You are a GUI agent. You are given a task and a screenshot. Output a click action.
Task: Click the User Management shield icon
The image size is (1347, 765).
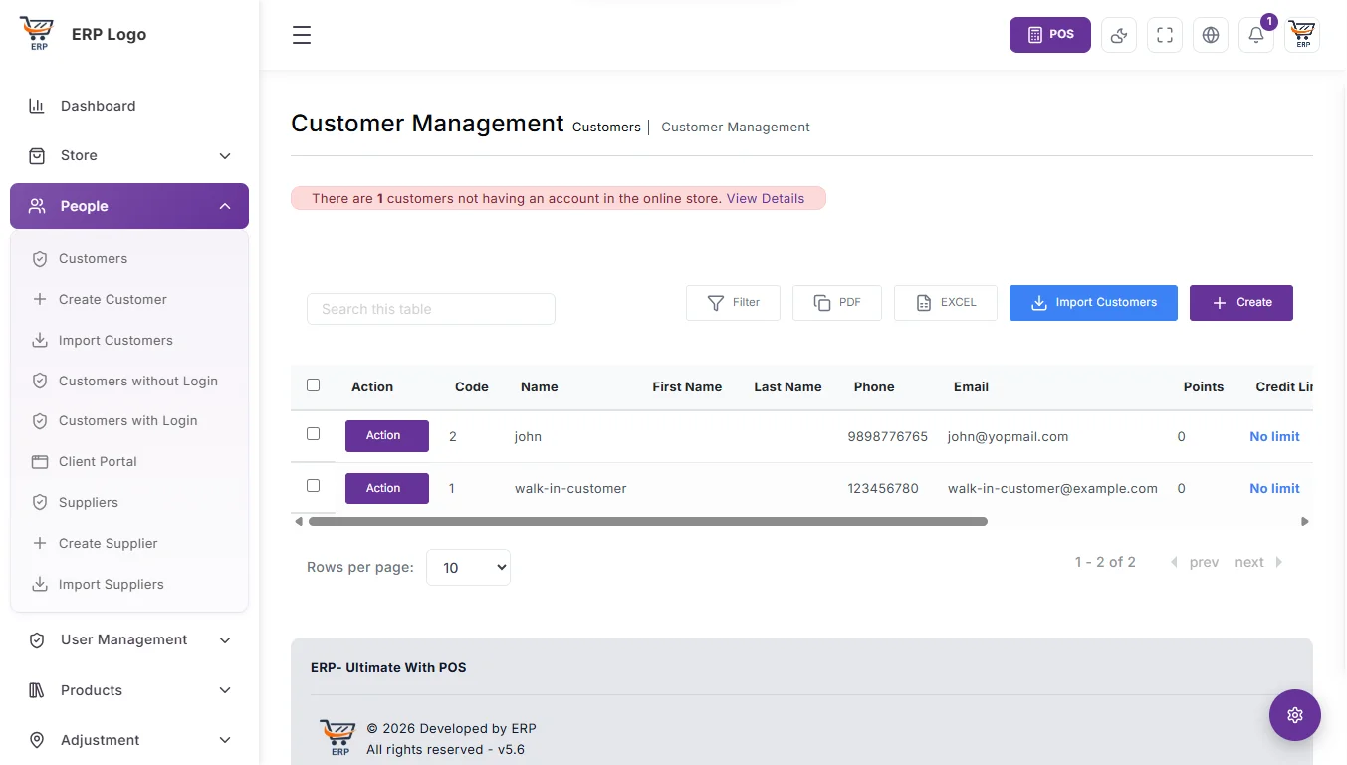(37, 640)
